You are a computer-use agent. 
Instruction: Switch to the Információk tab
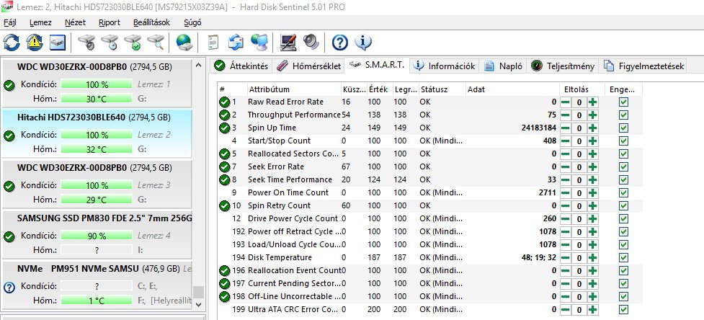[444, 66]
